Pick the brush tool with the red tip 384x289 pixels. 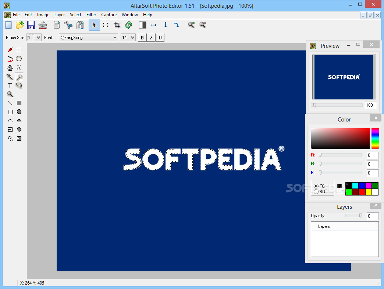click(x=10, y=59)
